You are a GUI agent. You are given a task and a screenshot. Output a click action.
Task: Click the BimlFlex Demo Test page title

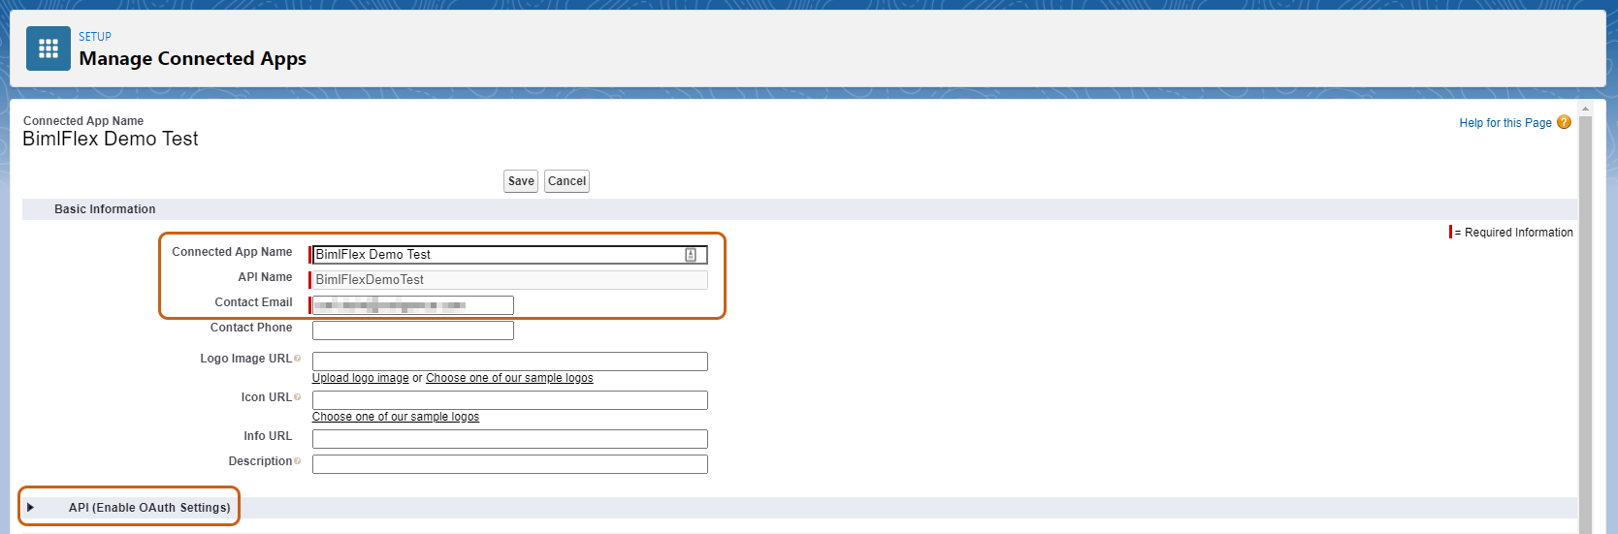111,139
